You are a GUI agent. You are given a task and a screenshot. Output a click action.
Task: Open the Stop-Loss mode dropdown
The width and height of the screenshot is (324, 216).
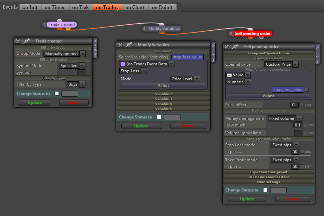[x=285, y=145]
